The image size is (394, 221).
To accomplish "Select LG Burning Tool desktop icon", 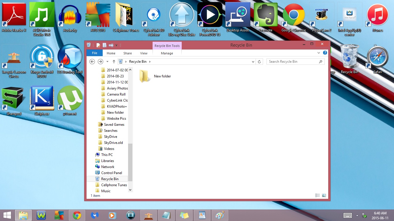I will tap(70, 59).
